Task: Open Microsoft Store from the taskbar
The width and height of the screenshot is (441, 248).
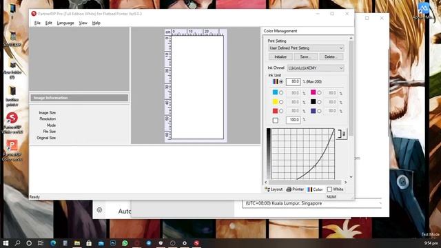Action: click(89, 243)
